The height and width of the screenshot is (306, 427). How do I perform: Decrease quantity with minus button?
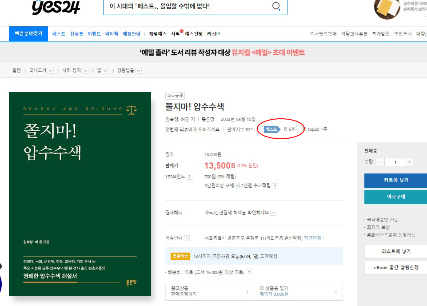coord(380,162)
